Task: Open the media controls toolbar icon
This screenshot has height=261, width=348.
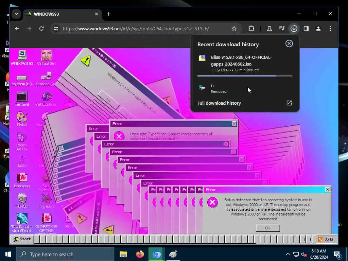Action: (x=282, y=29)
